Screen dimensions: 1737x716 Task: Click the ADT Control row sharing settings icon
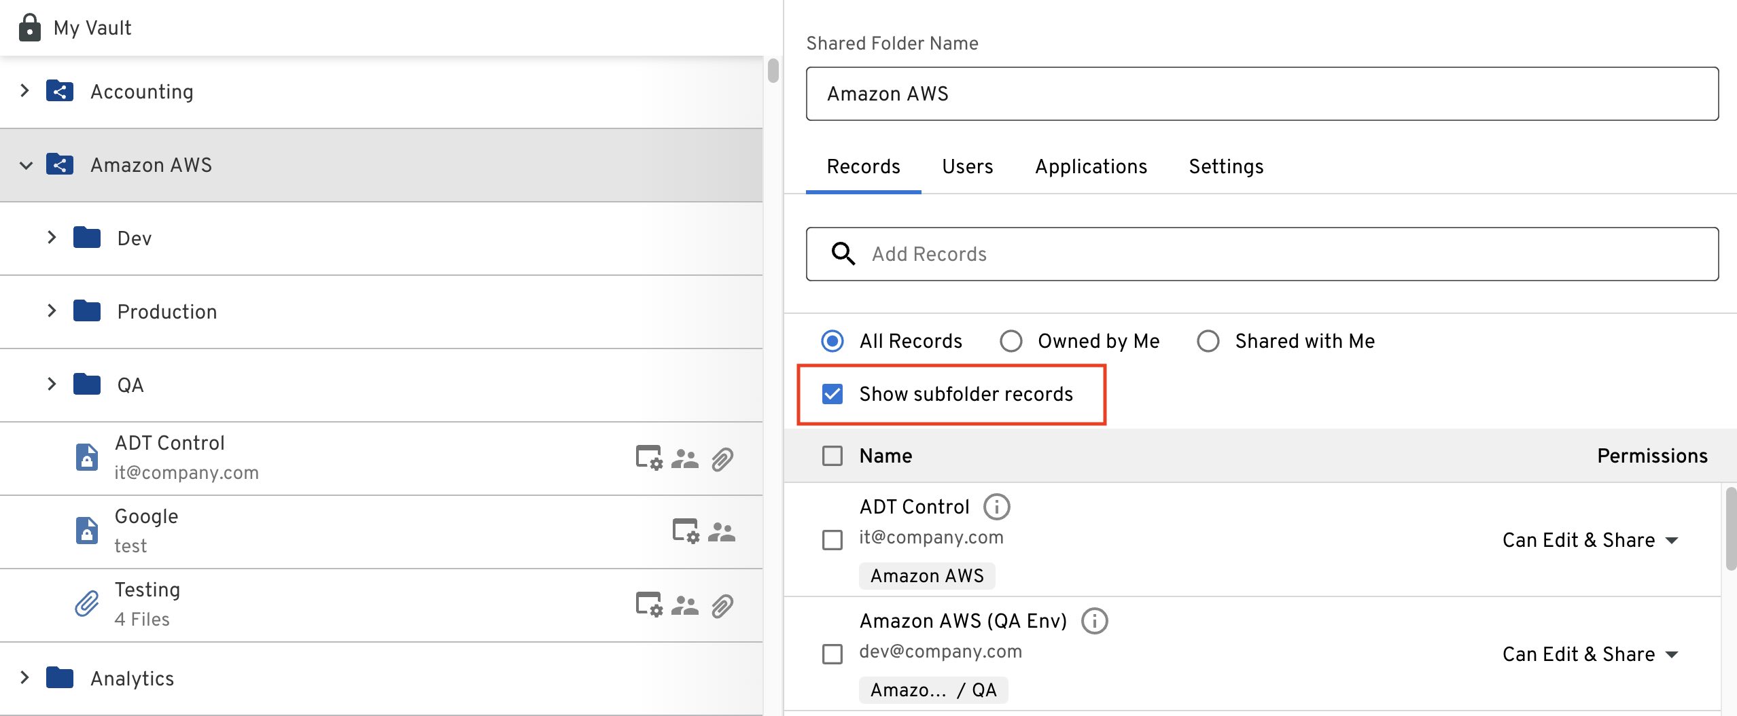tap(649, 458)
